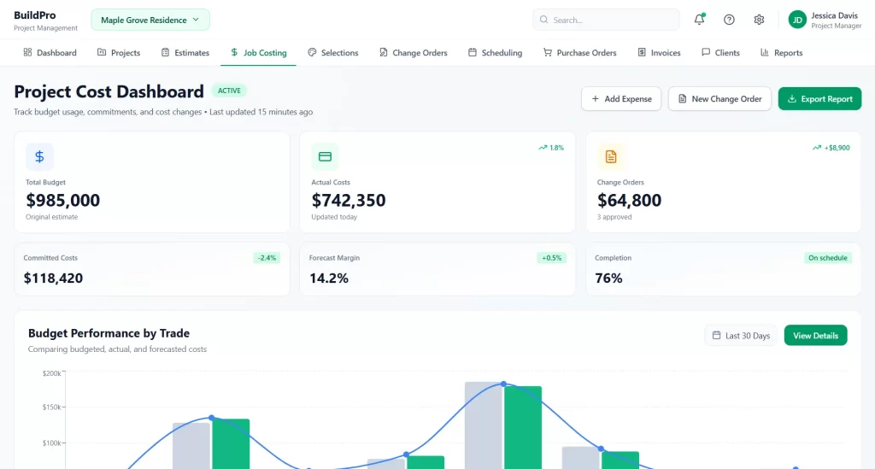Open the settings gear icon
This screenshot has width=875, height=469.
tap(759, 20)
